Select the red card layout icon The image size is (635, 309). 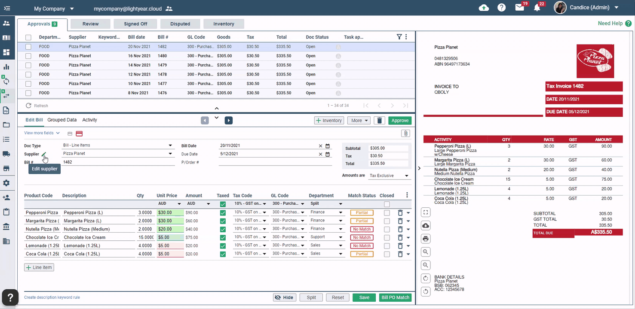click(x=79, y=133)
